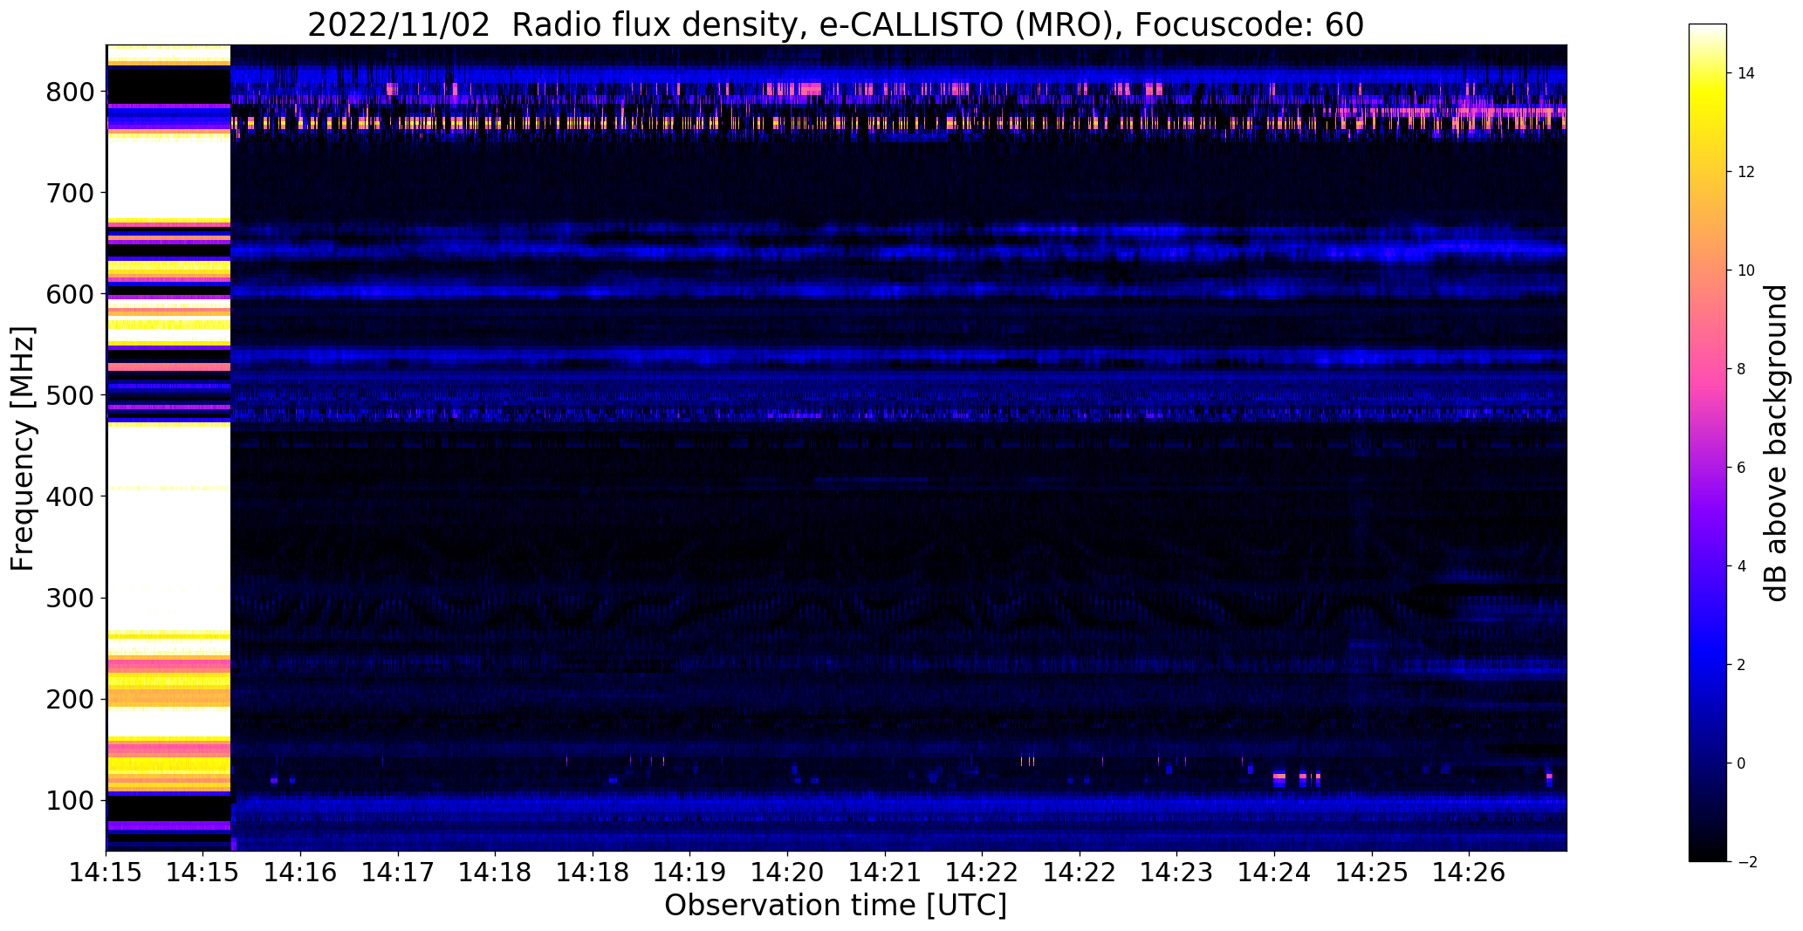Pick the colorbar tick labeled 4
The width and height of the screenshot is (1803, 931).
coord(1741,566)
